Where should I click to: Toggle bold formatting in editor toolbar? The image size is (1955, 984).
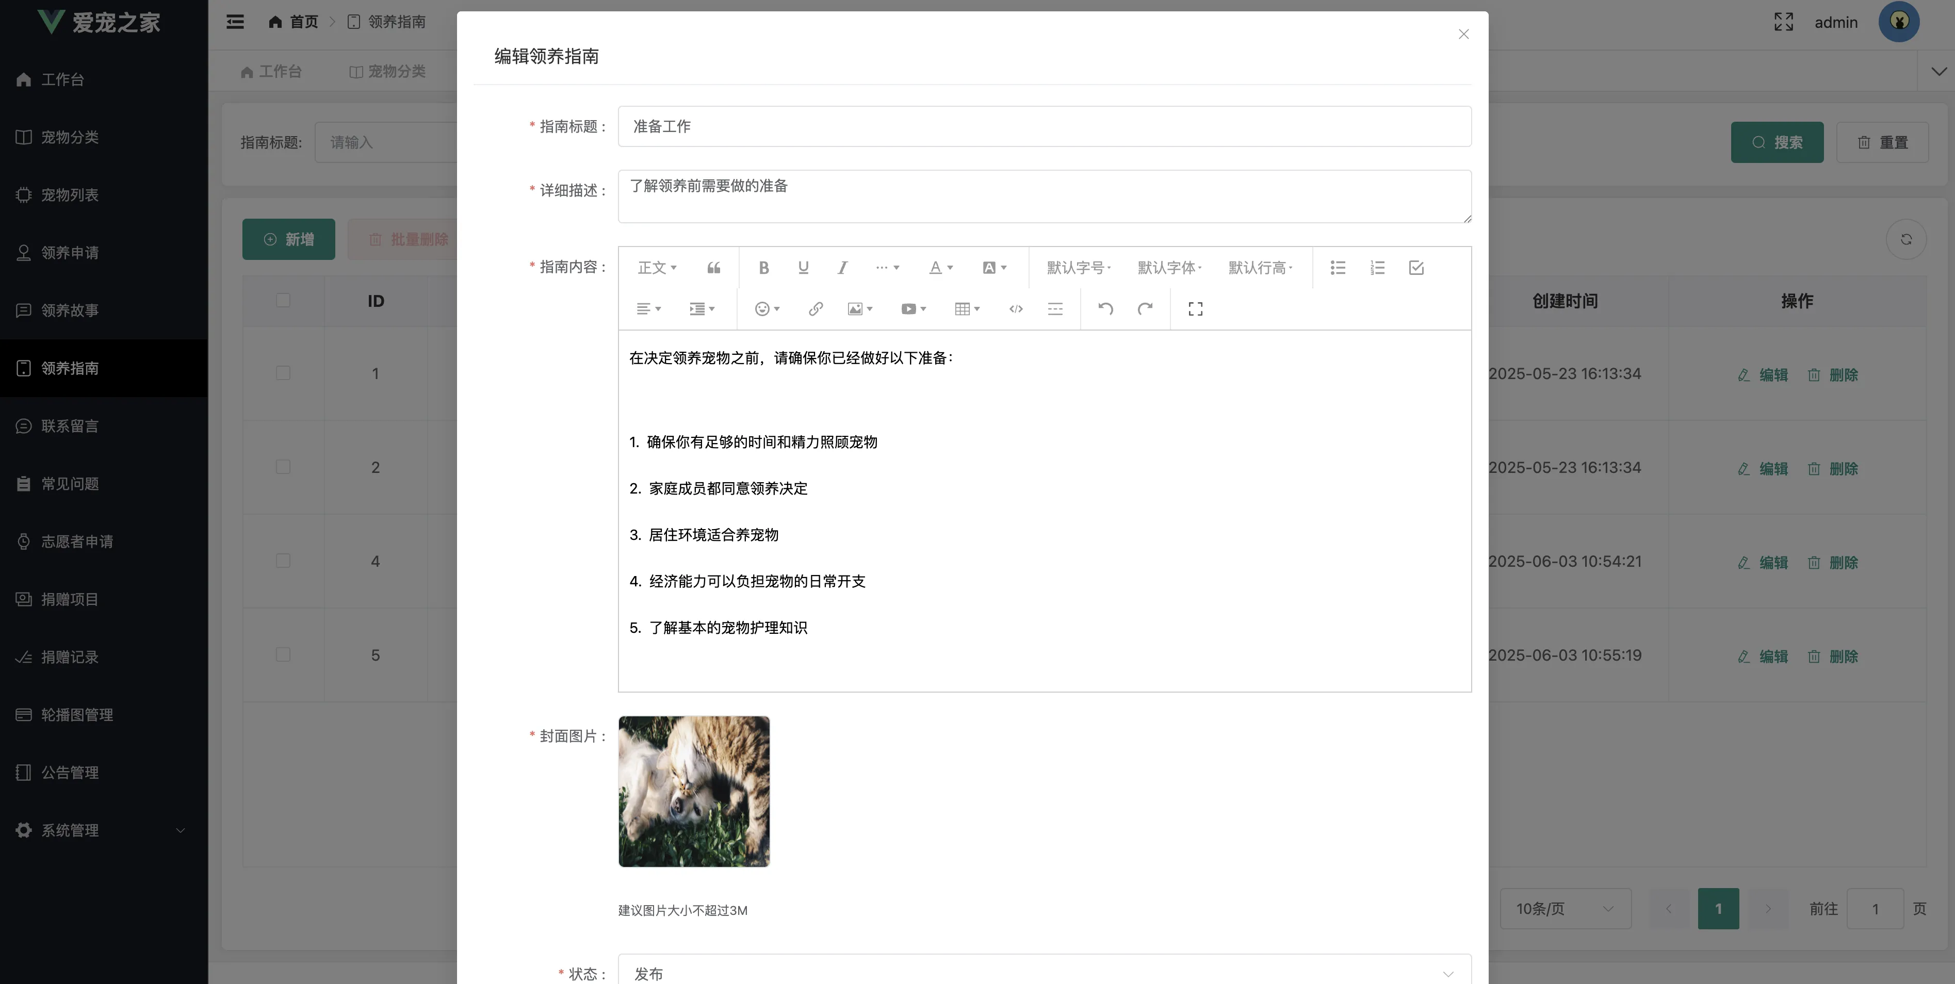click(x=763, y=267)
